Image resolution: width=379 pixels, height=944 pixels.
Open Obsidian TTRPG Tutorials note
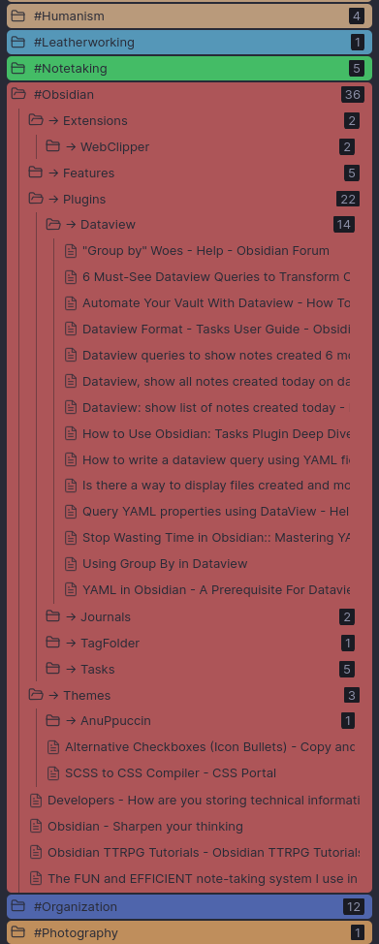click(x=194, y=853)
